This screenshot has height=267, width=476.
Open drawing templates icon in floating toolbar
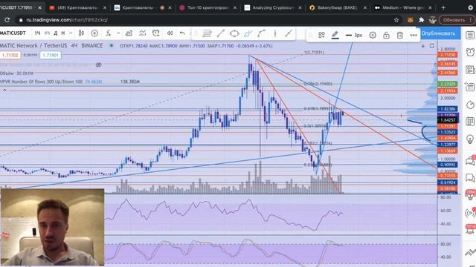(x=321, y=35)
